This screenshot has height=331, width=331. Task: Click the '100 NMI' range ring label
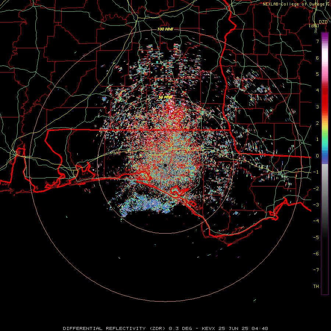[x=165, y=29]
